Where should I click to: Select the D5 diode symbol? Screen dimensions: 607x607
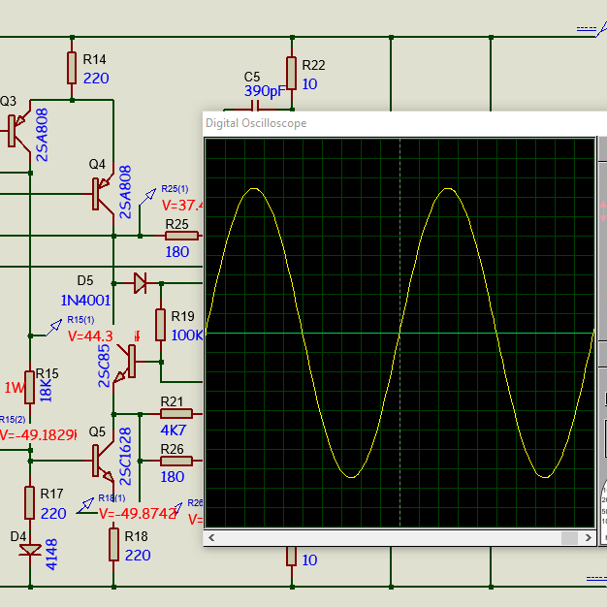[140, 283]
